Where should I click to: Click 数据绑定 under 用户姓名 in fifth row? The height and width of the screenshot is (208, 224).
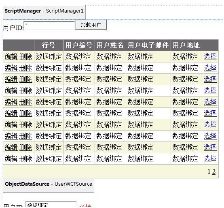click(109, 102)
